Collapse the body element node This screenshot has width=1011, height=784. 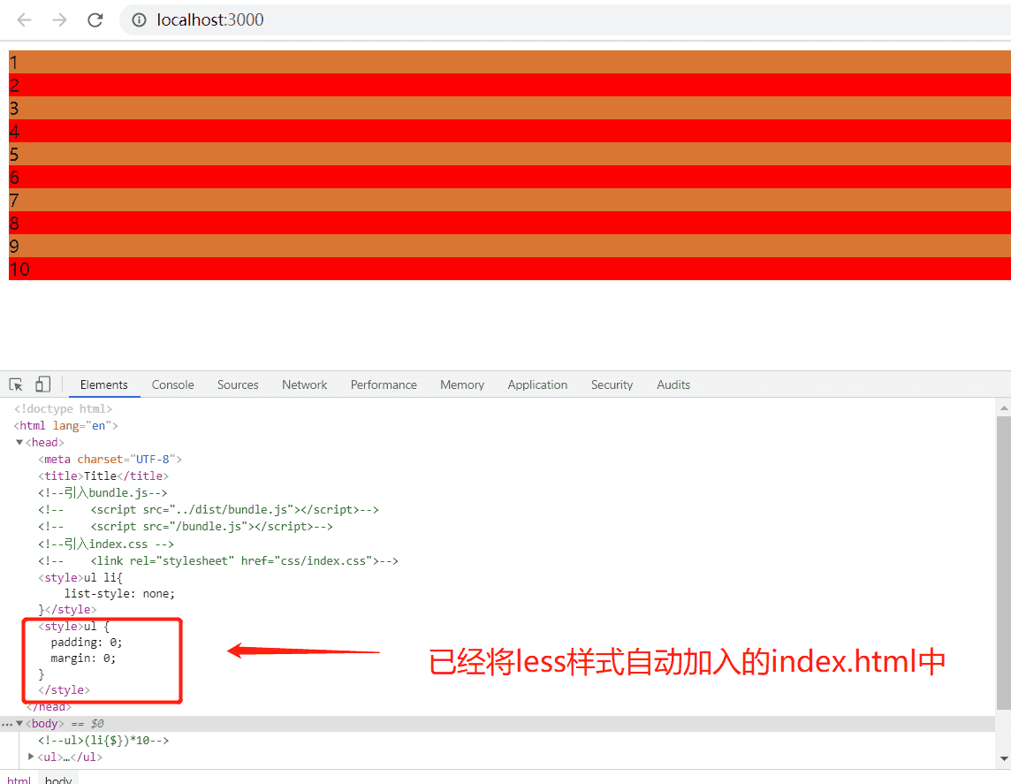[x=19, y=723]
